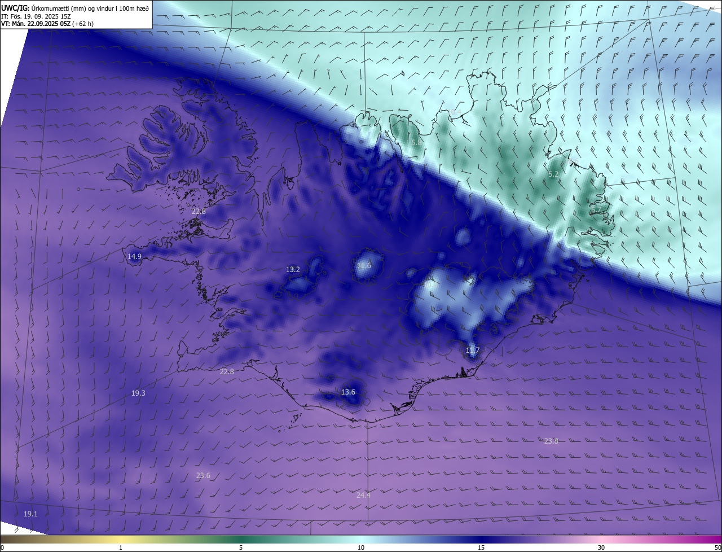This screenshot has height=552, width=722.
Task: Click the 14.9 value on the west peninsula
Action: pos(134,257)
